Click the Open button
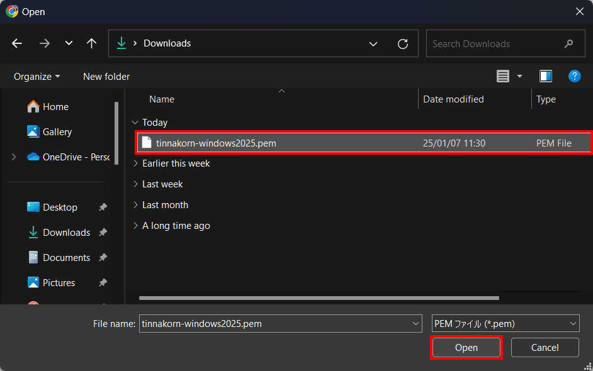 point(466,348)
